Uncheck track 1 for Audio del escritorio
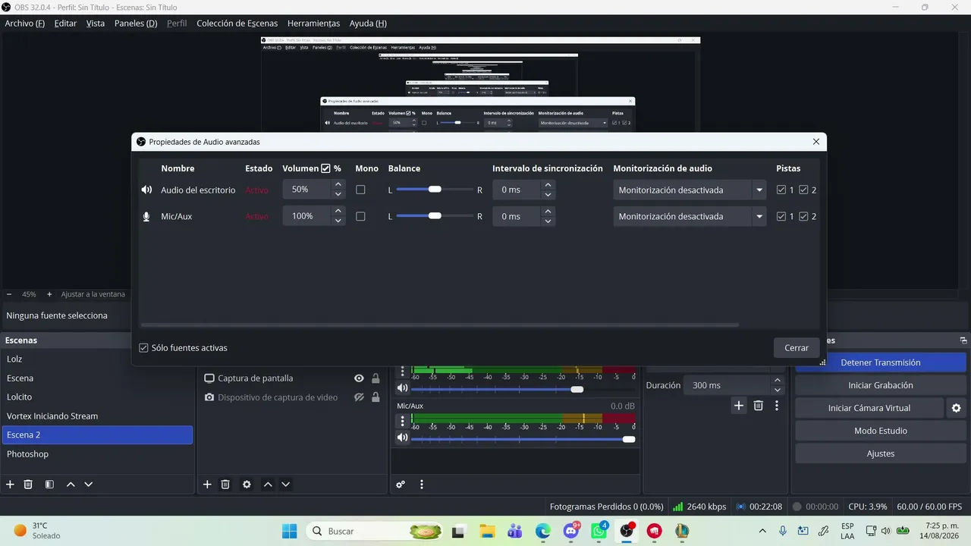The height and width of the screenshot is (546, 971). (x=781, y=190)
